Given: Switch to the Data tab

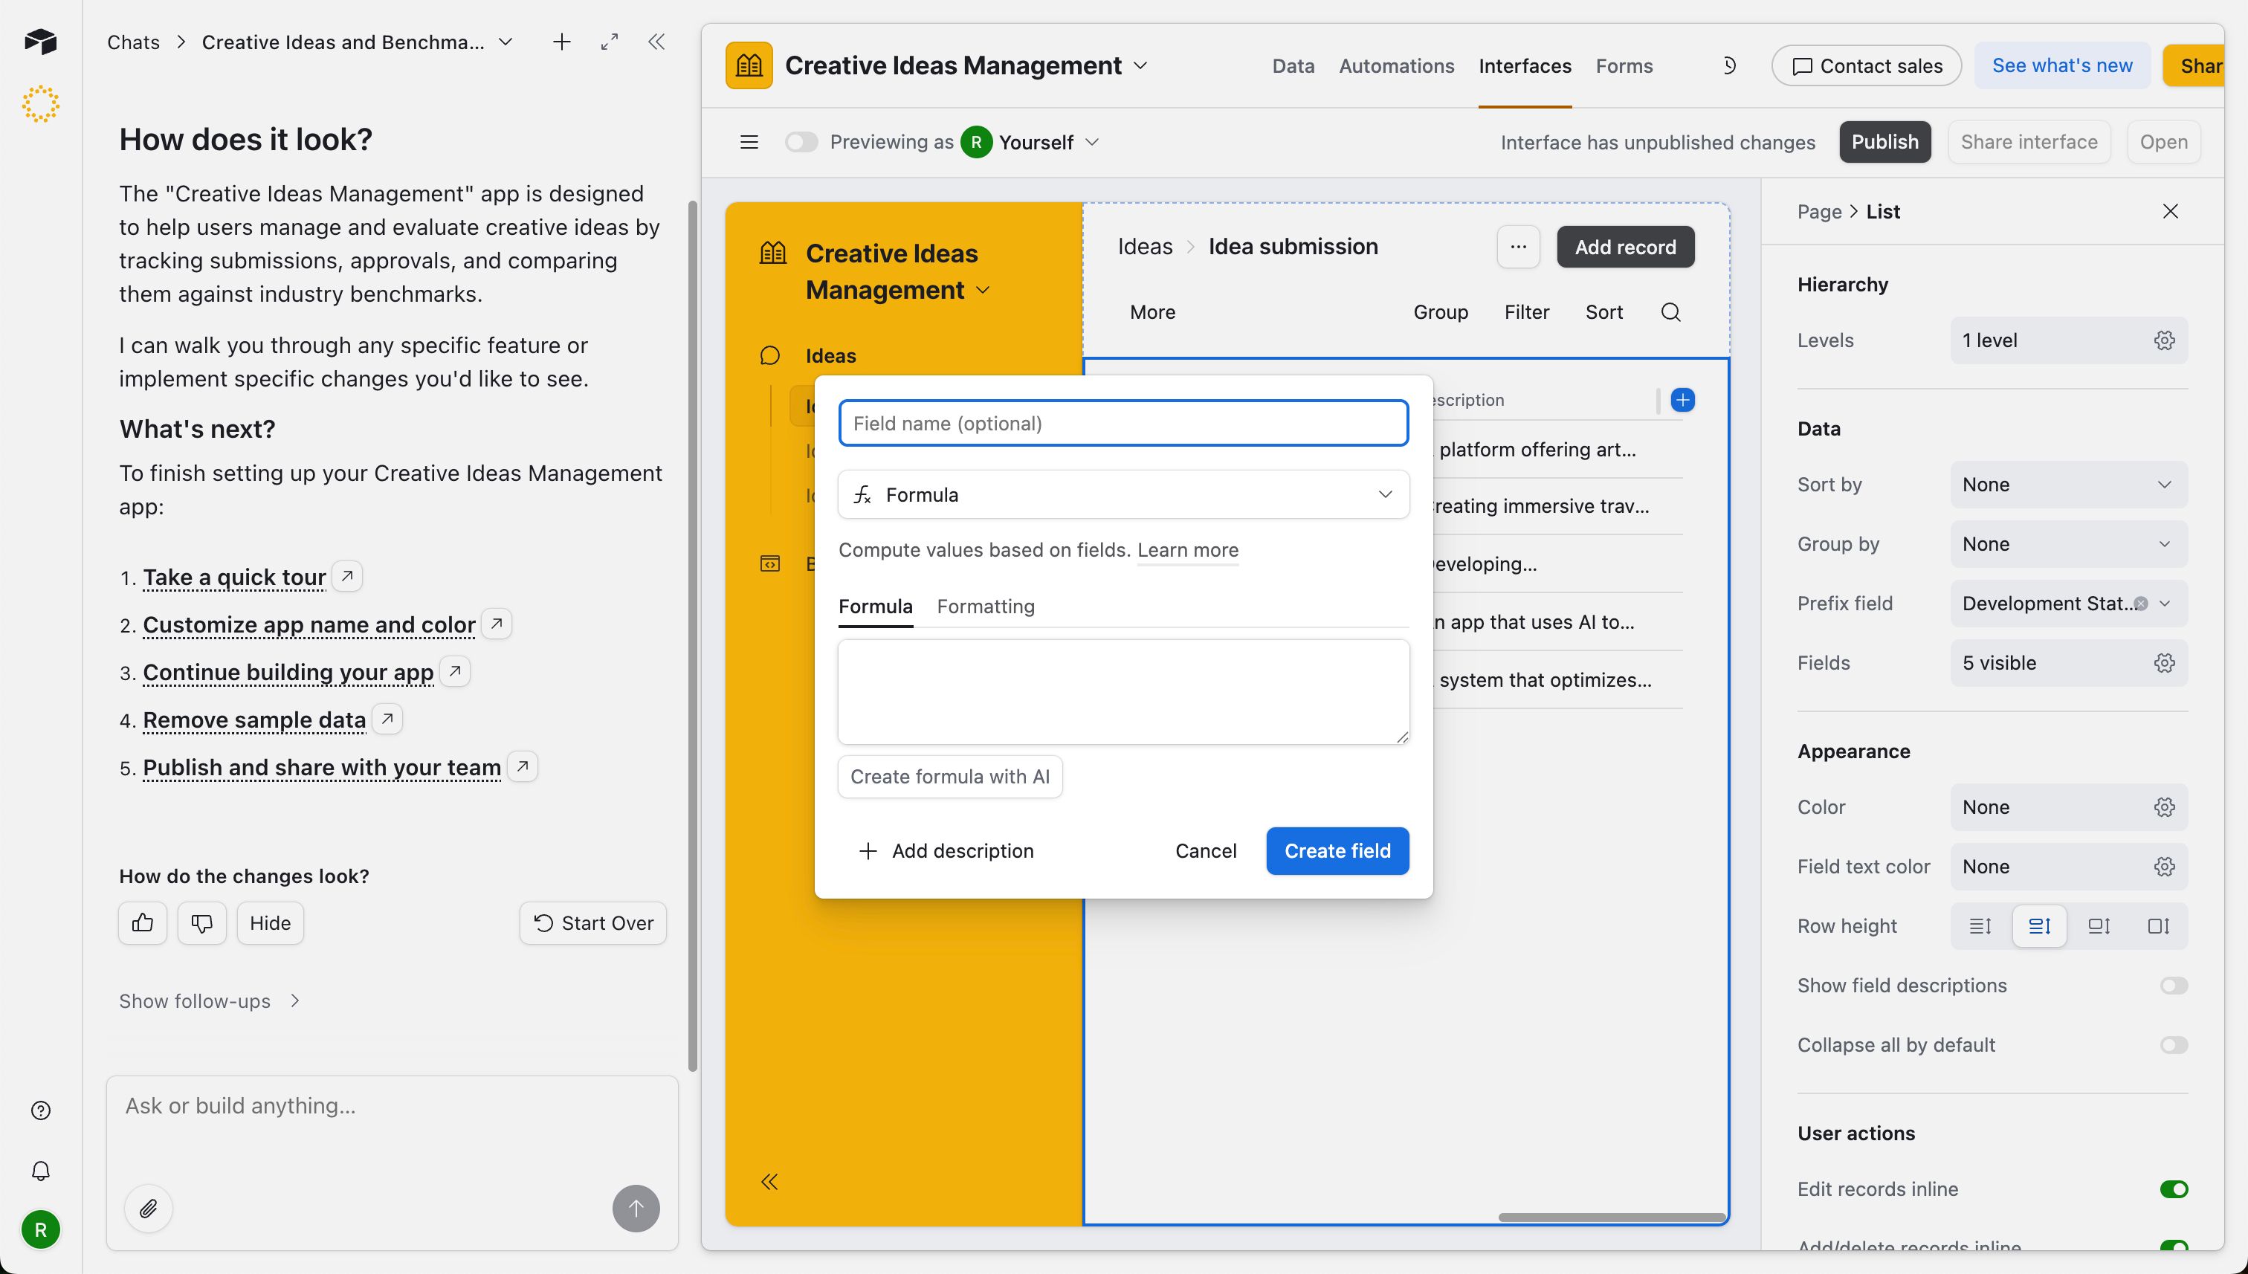Looking at the screenshot, I should tap(1293, 65).
